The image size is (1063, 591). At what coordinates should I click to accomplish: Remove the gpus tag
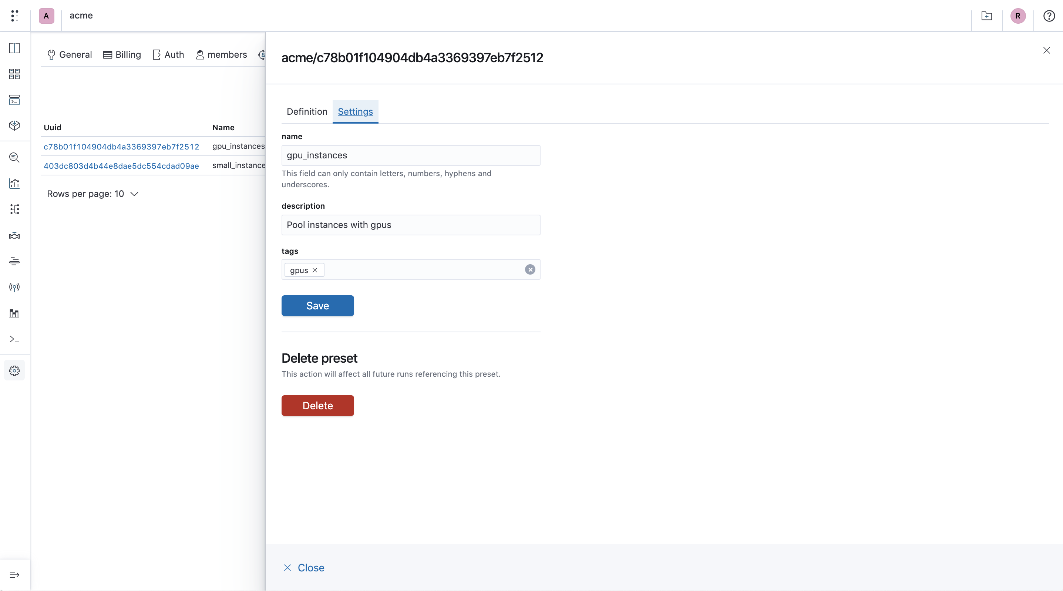point(315,270)
